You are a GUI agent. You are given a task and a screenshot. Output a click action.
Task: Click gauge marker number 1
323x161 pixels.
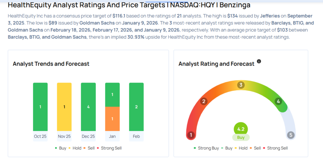click(191, 135)
